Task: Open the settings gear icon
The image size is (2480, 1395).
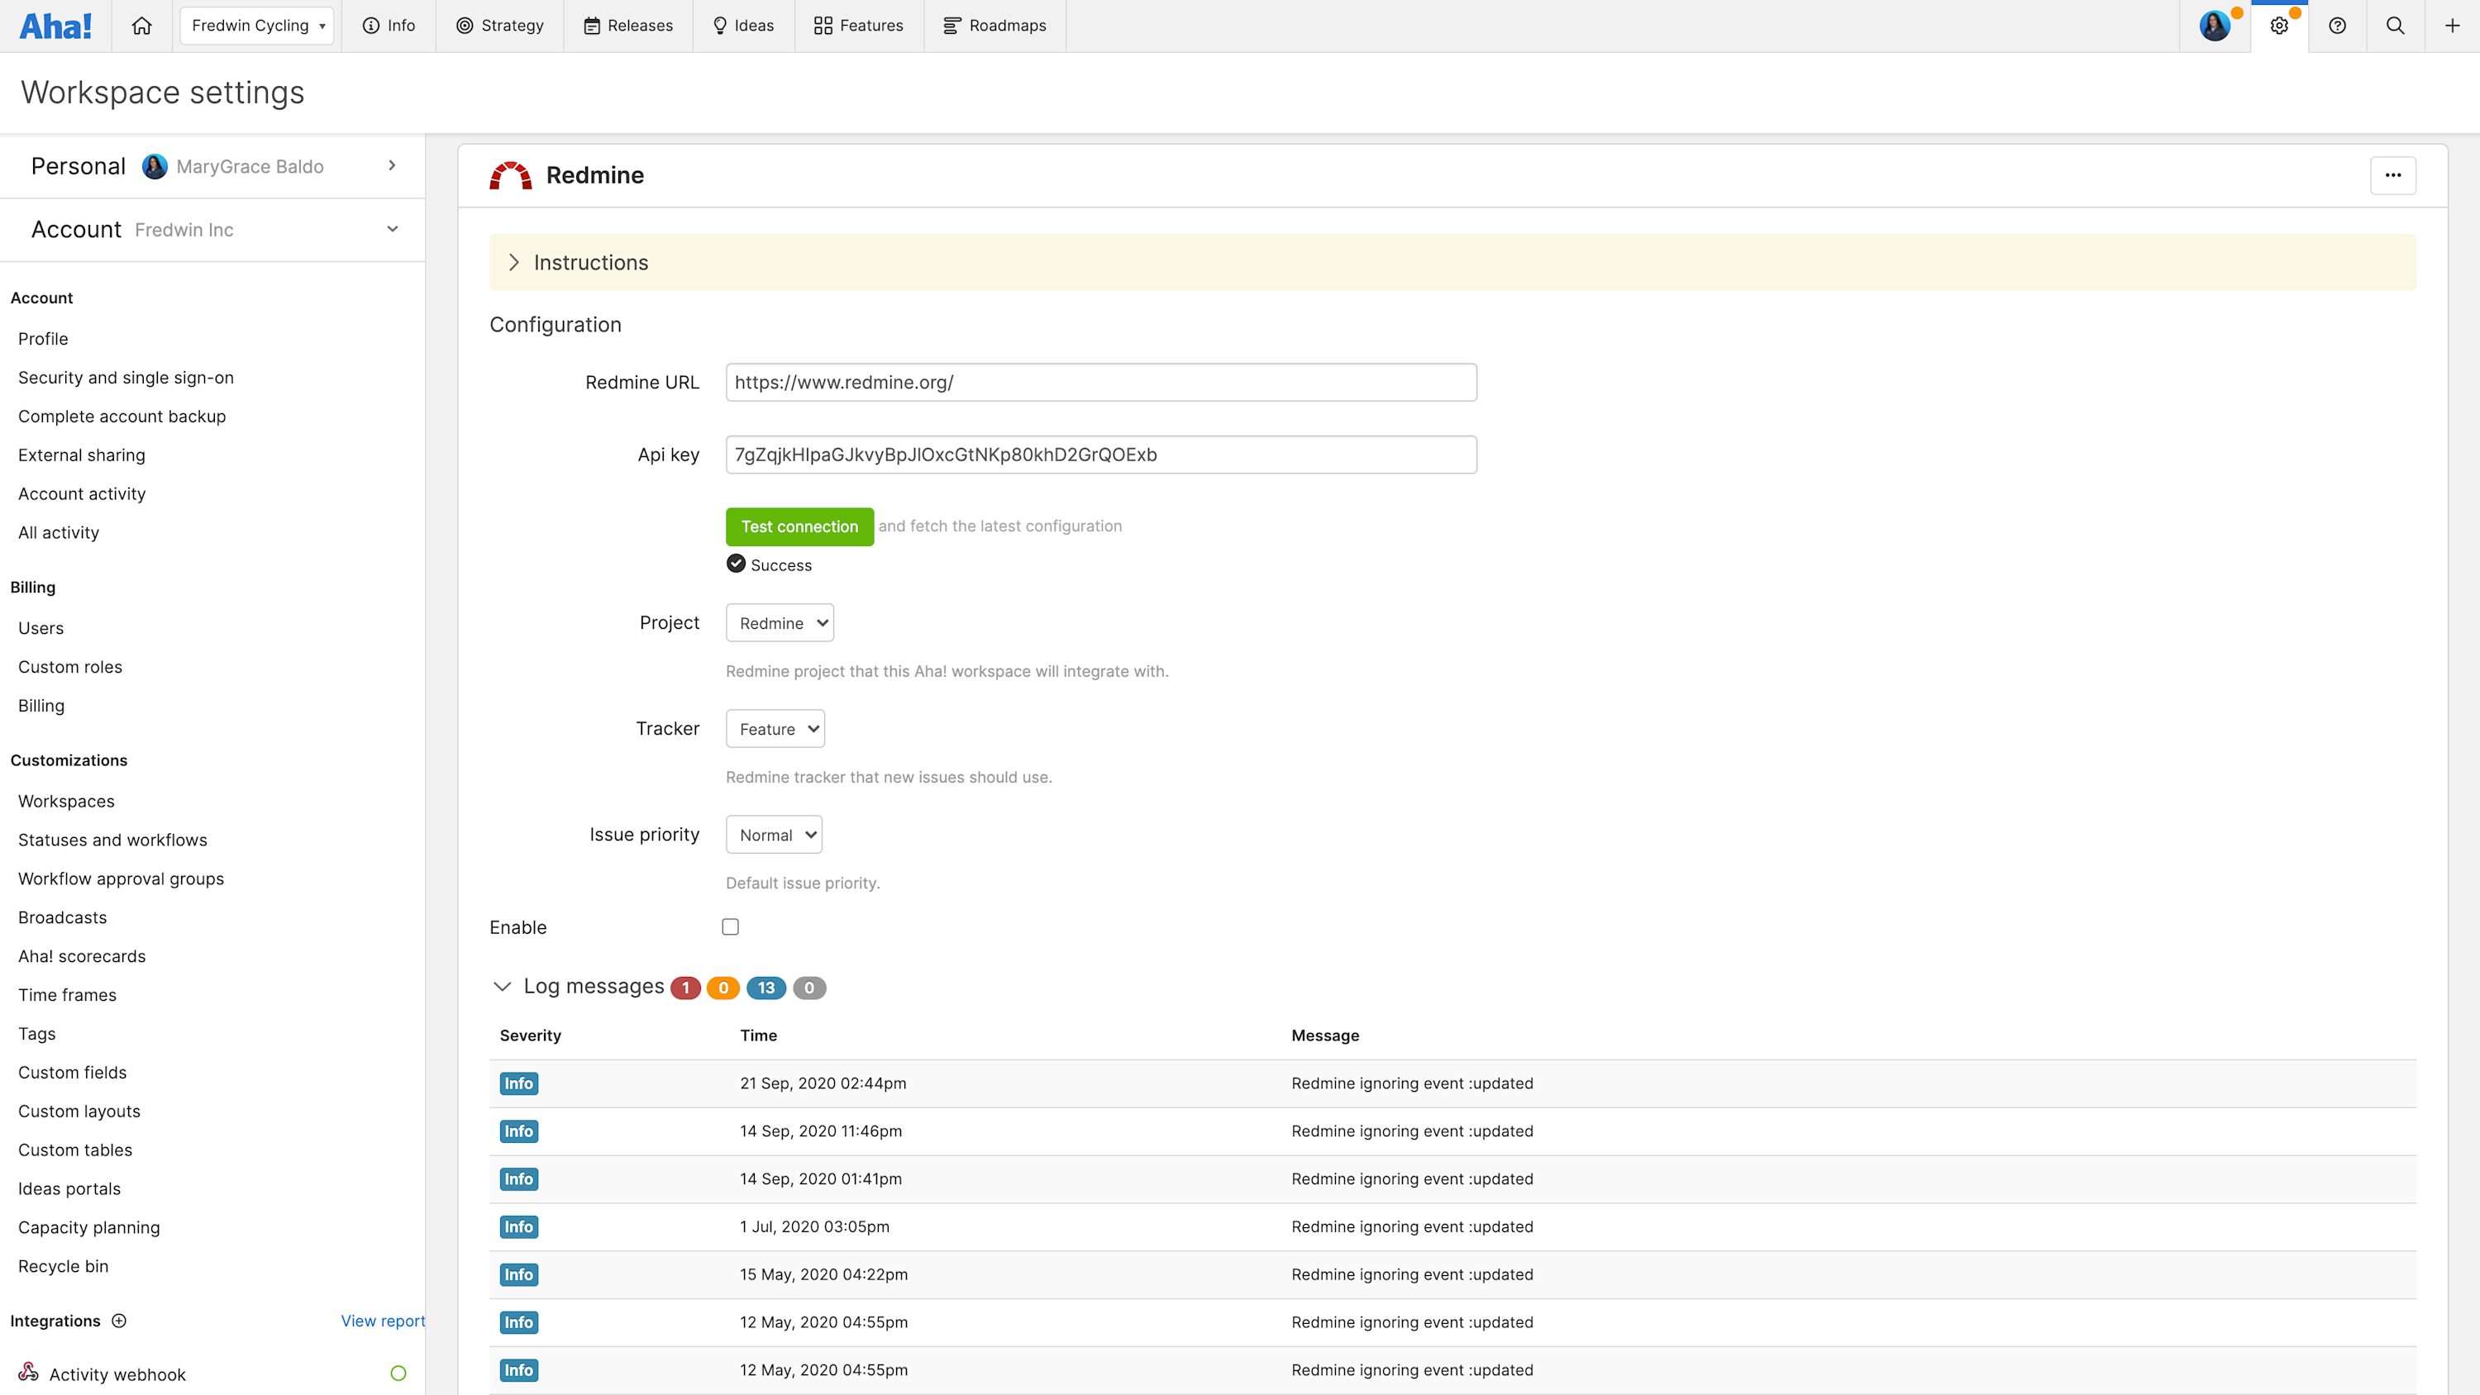Action: click(2279, 25)
